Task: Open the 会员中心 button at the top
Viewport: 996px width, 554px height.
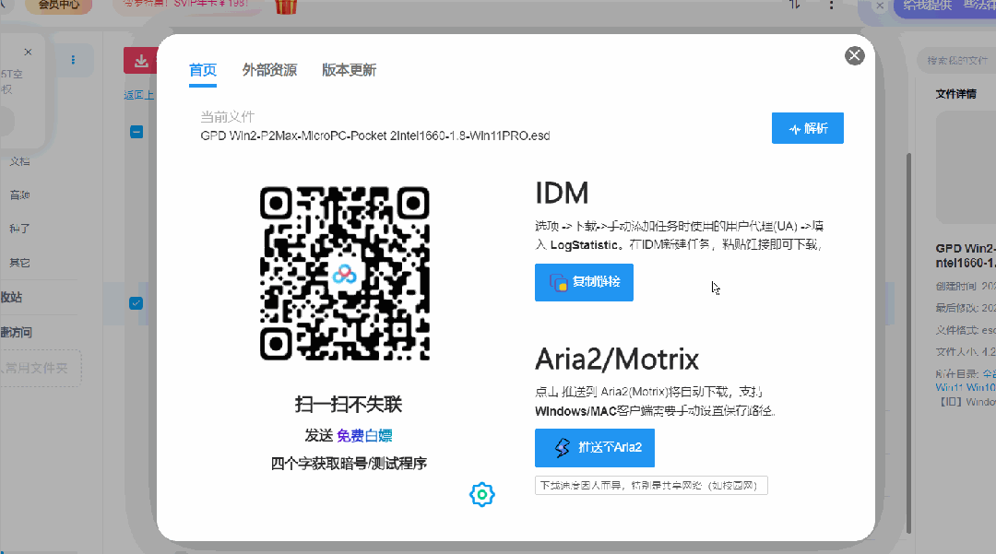Action: (58, 6)
